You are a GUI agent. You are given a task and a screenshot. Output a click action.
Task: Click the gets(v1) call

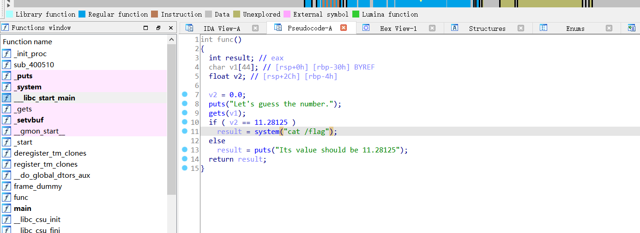click(x=227, y=113)
